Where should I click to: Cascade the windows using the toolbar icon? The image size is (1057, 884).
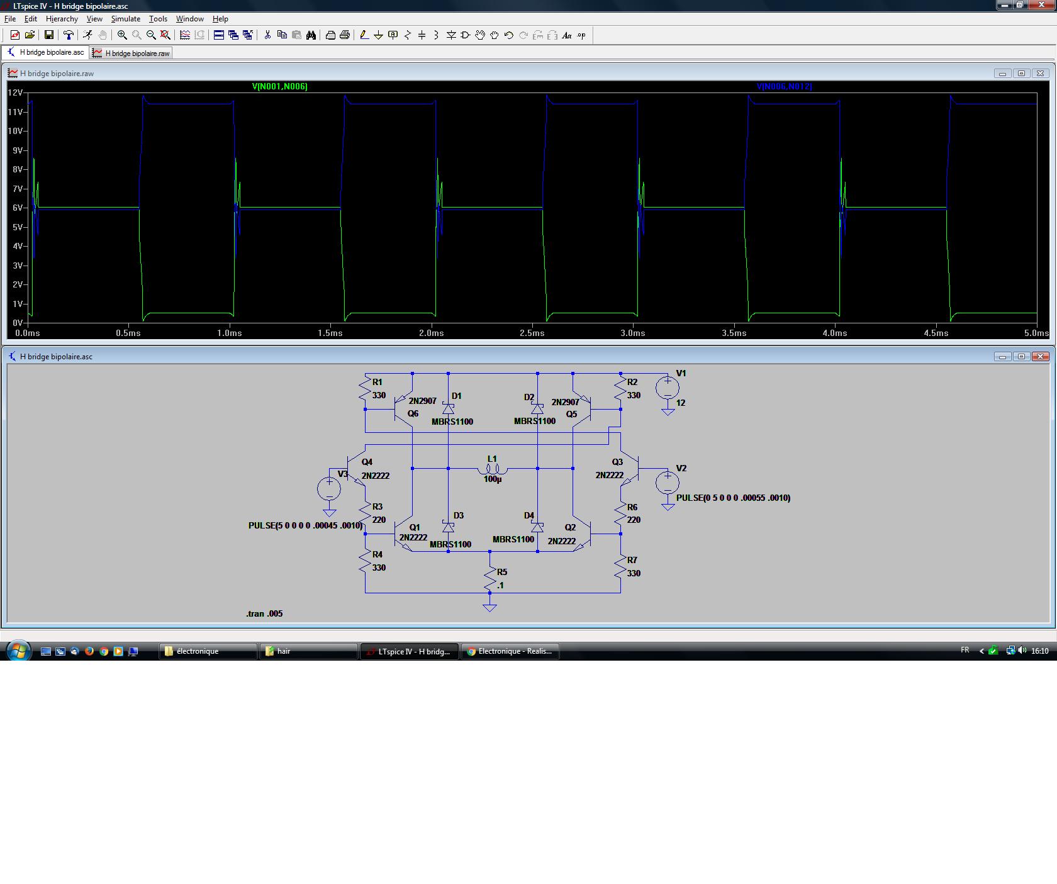tap(233, 35)
